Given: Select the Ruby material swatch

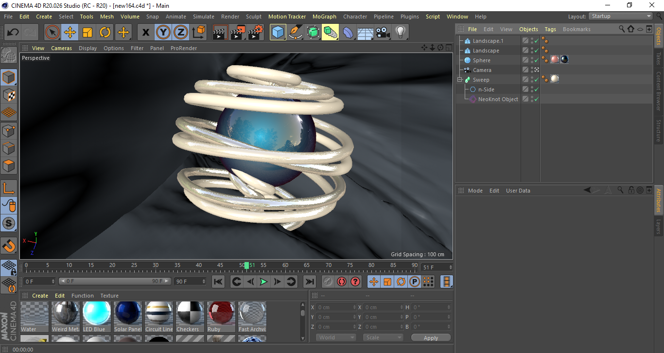Looking at the screenshot, I should [x=221, y=317].
